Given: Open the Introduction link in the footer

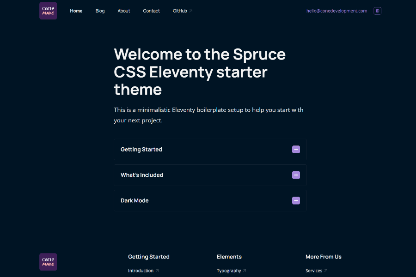Looking at the screenshot, I should pyautogui.click(x=140, y=271).
